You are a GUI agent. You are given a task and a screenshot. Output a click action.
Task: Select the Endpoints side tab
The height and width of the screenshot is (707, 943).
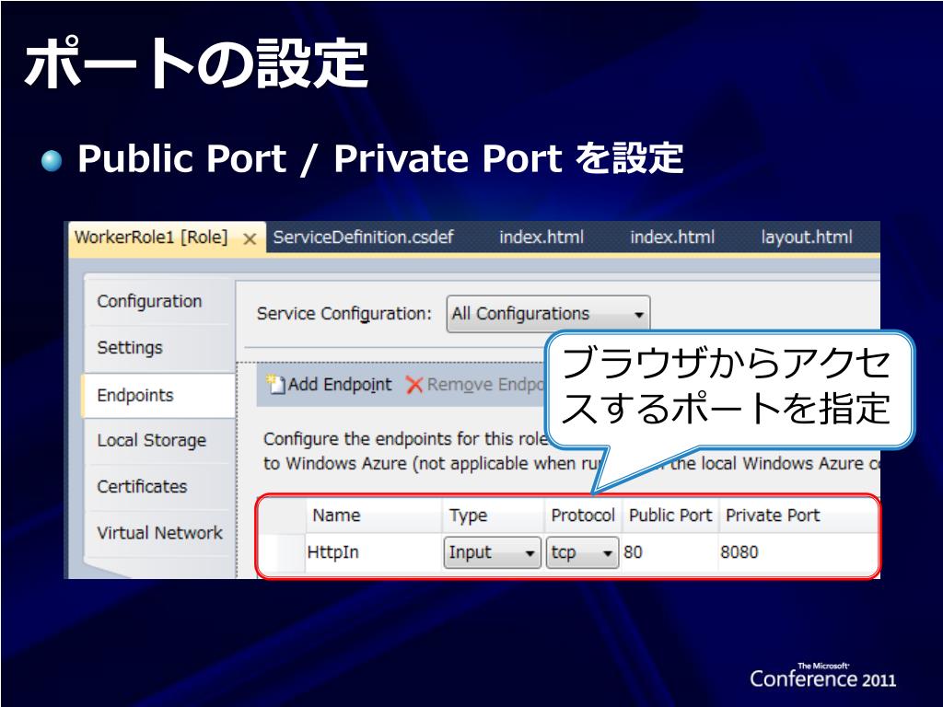pyautogui.click(x=158, y=395)
